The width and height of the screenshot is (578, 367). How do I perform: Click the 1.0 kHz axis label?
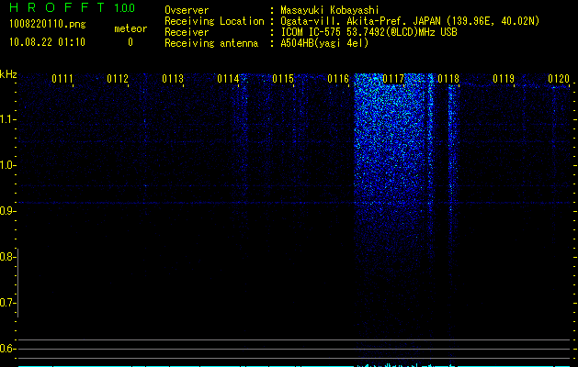click(x=6, y=165)
